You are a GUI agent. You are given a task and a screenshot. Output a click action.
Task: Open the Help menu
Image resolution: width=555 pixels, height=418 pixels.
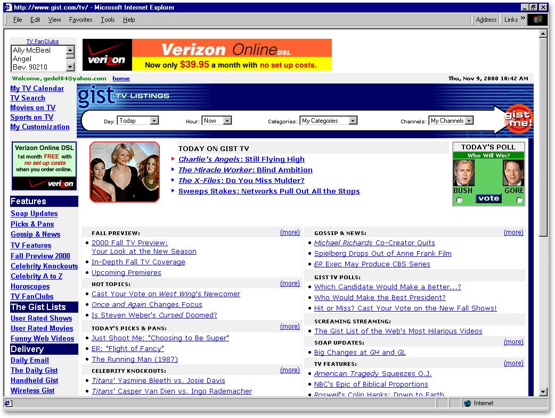[129, 20]
